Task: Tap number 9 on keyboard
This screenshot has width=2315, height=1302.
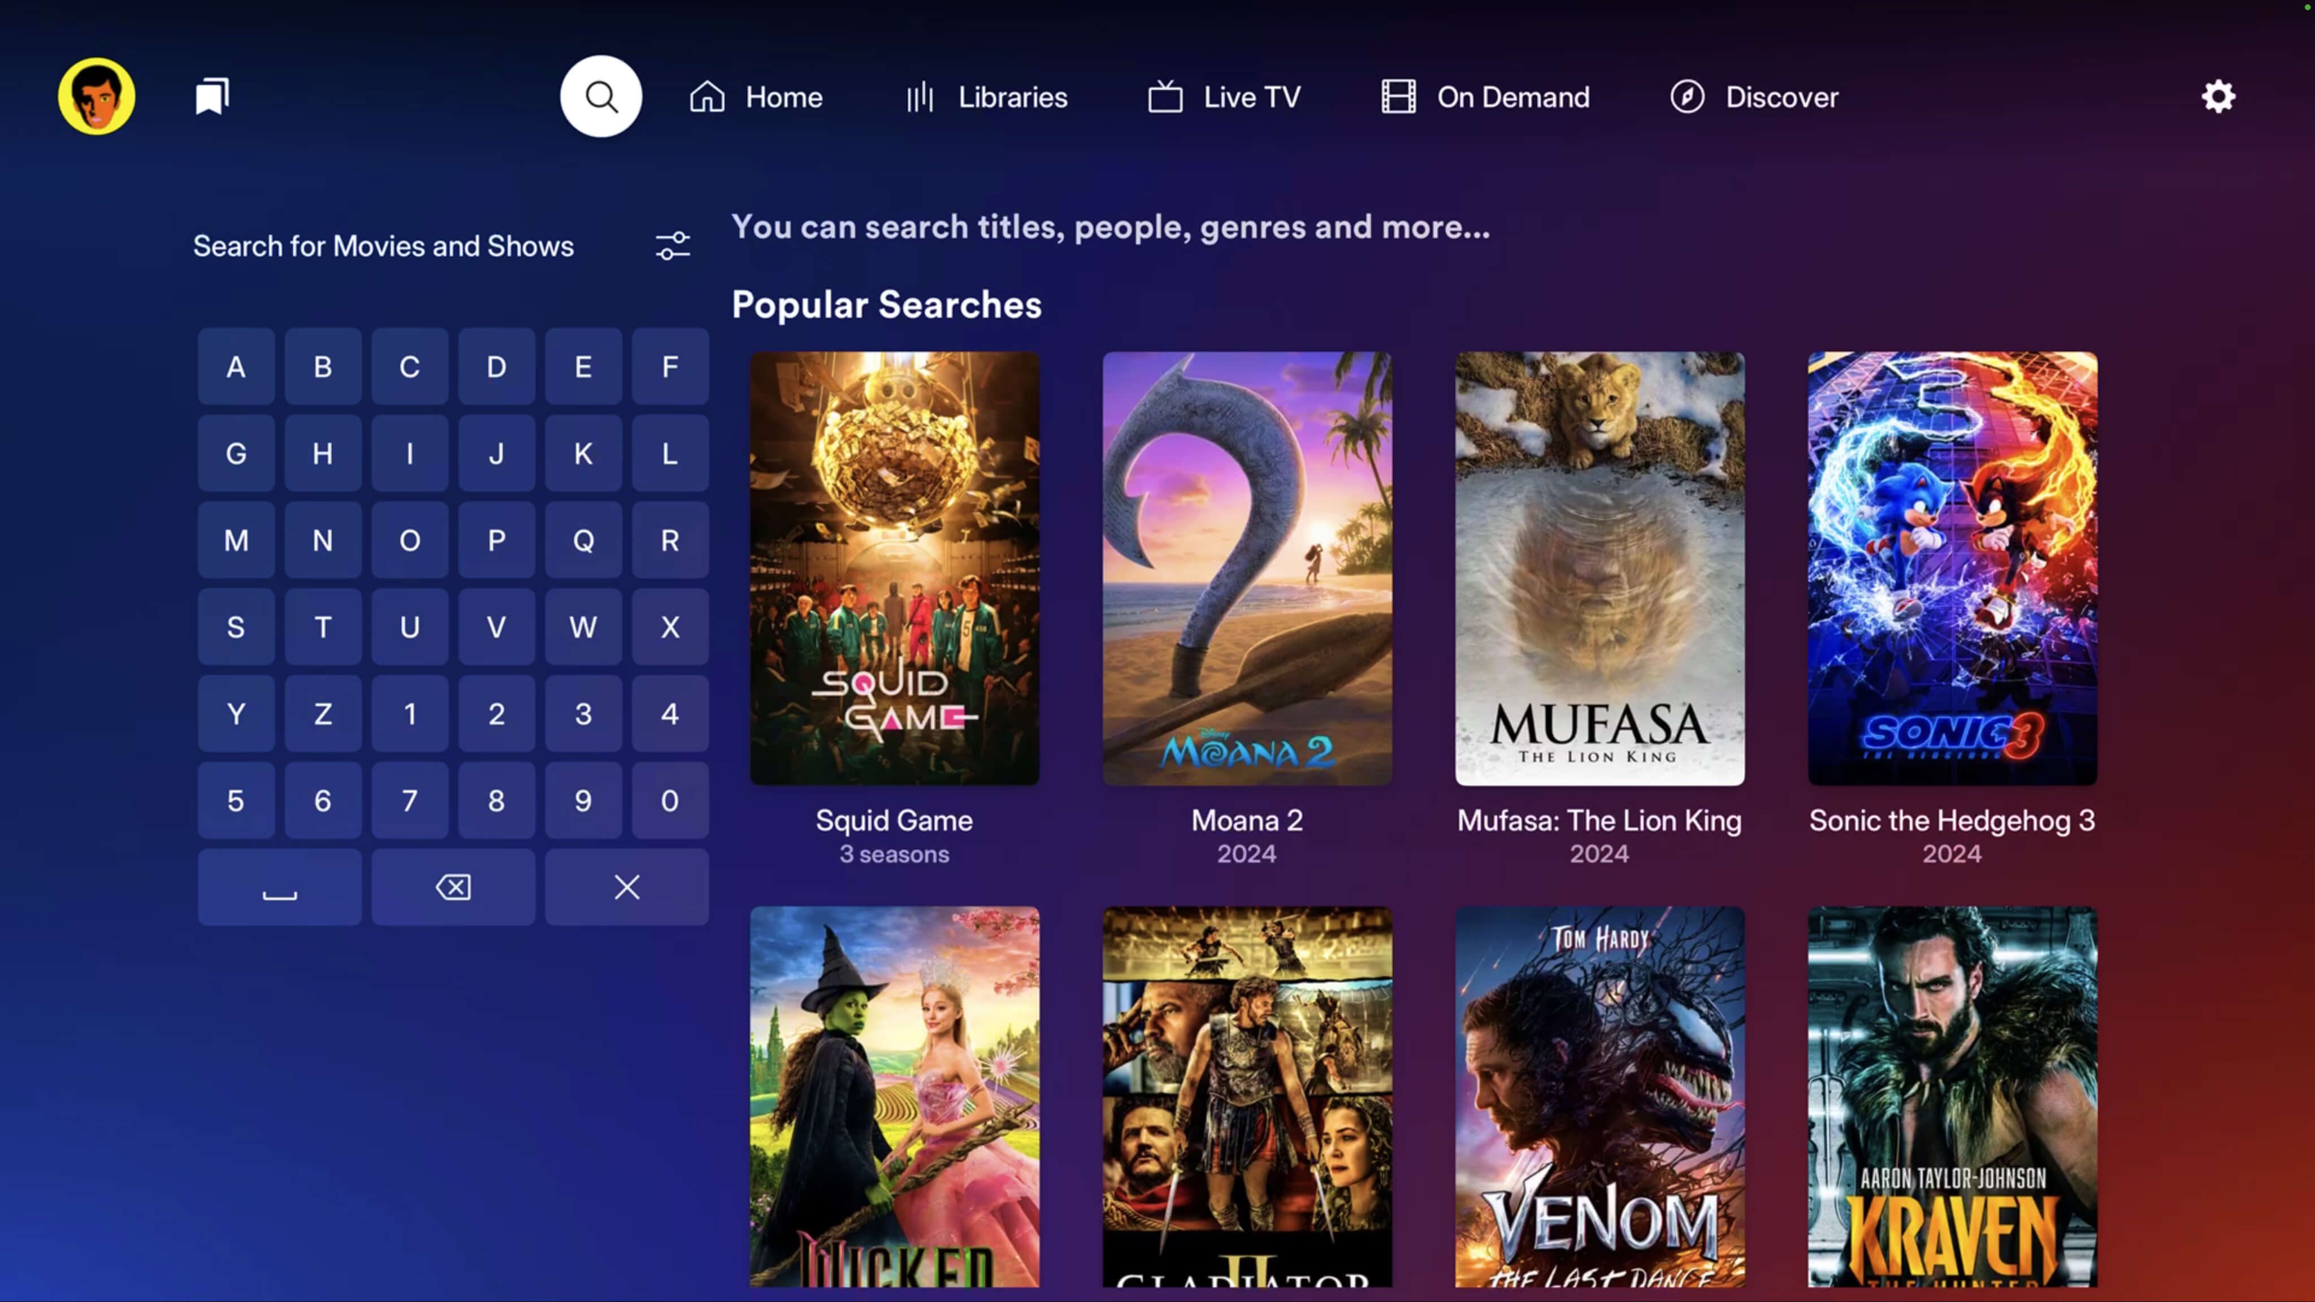Action: pos(583,801)
